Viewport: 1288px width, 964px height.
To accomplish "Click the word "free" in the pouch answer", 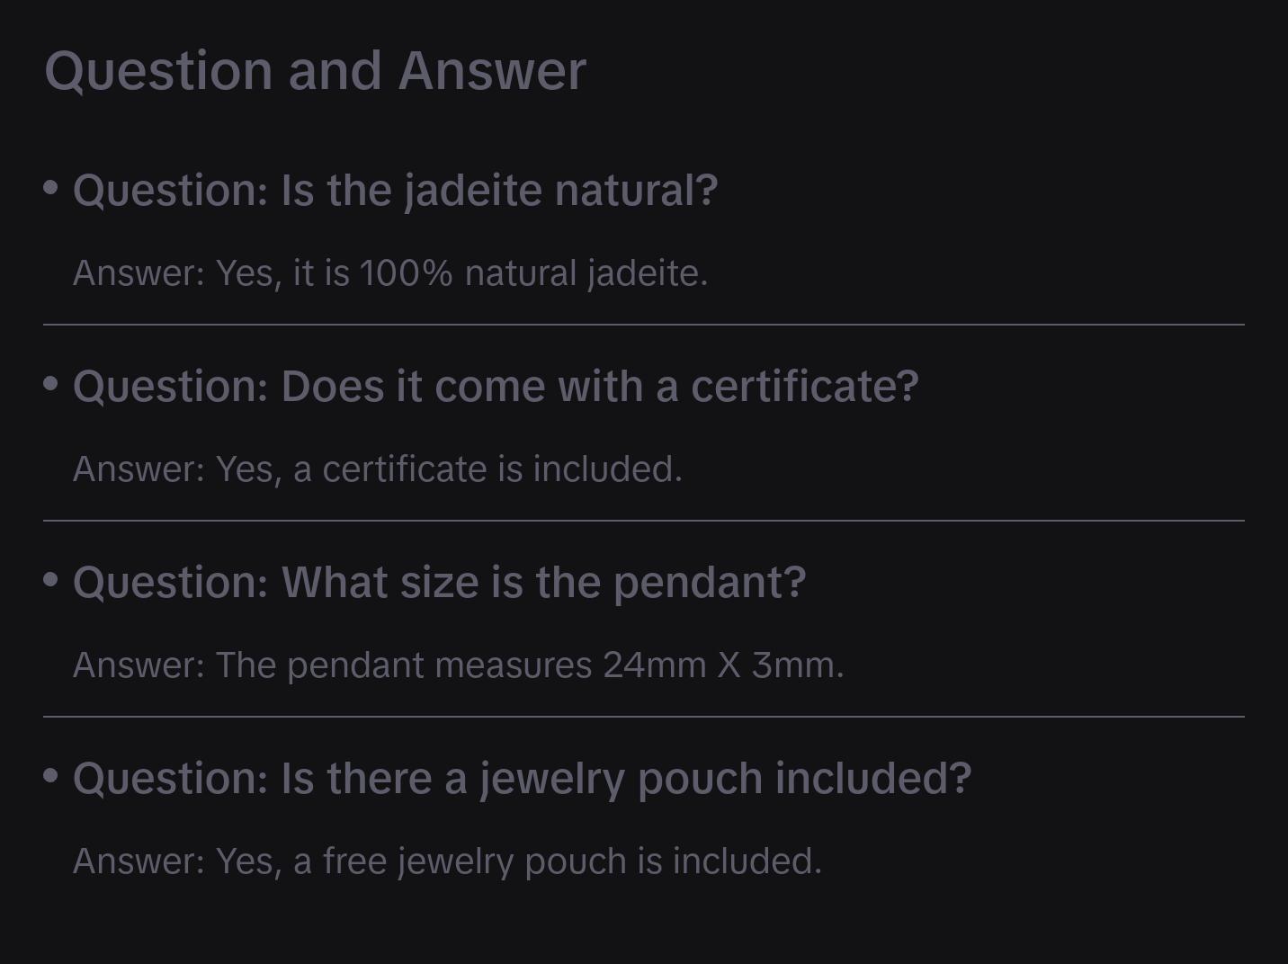I will [x=355, y=861].
